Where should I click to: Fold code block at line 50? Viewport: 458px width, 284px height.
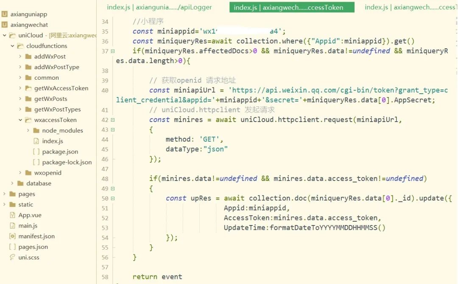113,198
